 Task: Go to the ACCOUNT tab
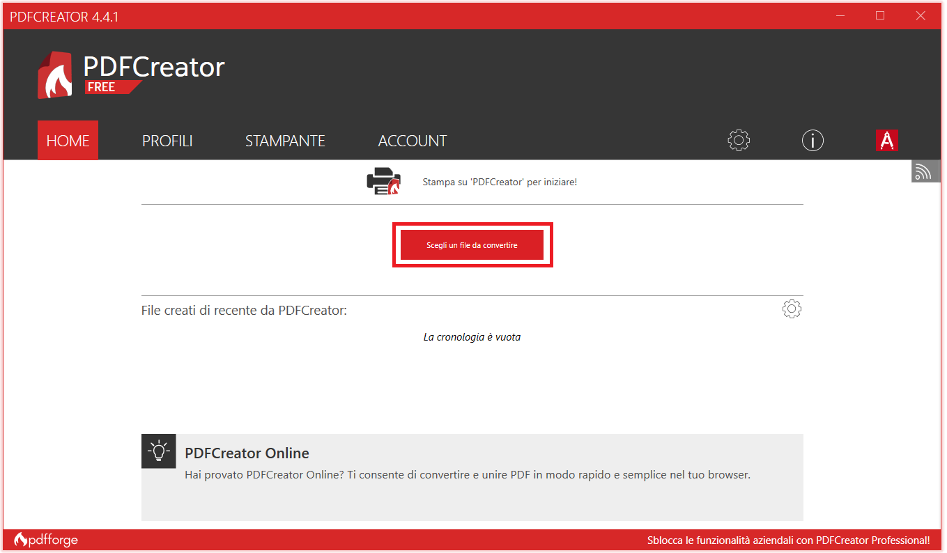pyautogui.click(x=412, y=140)
